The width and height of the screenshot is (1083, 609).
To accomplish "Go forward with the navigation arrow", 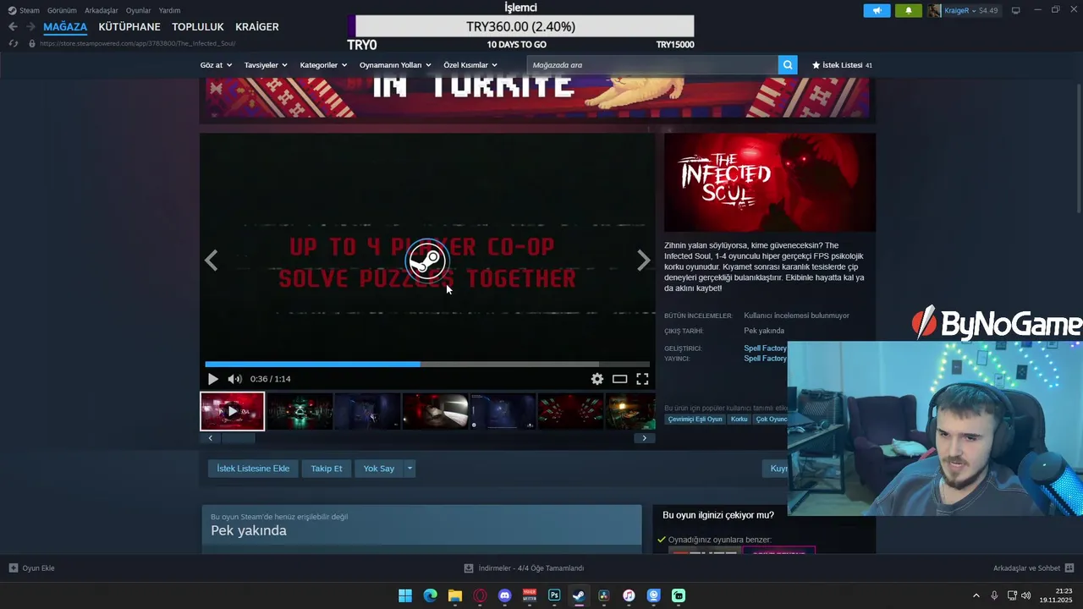I will [x=30, y=26].
